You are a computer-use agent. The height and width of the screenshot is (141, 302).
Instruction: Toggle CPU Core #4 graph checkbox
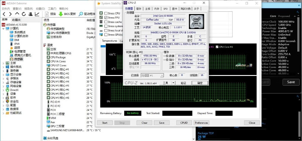[217, 47]
